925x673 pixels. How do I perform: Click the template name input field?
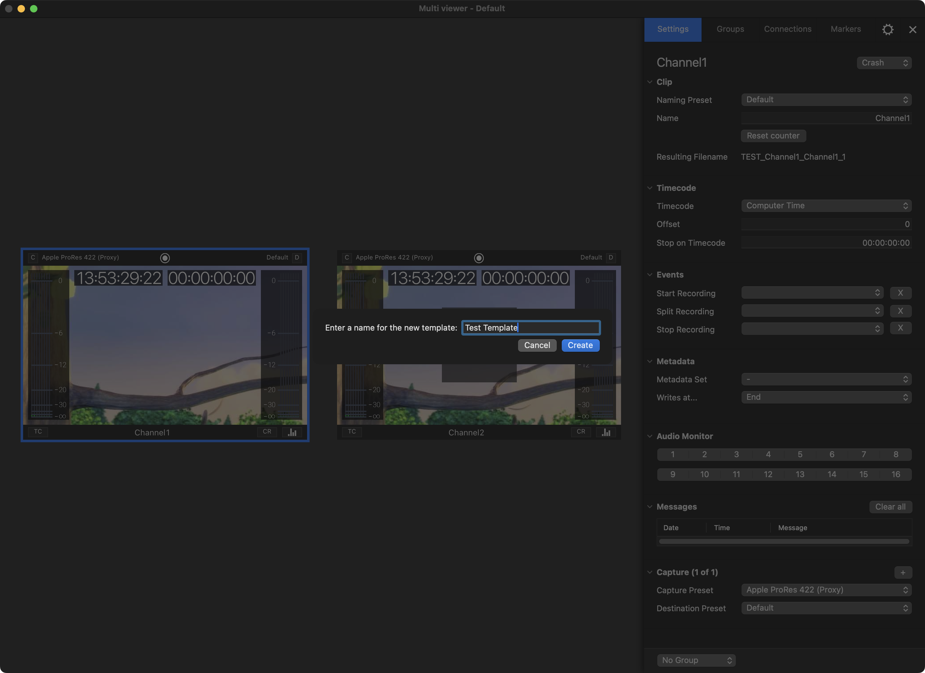531,328
